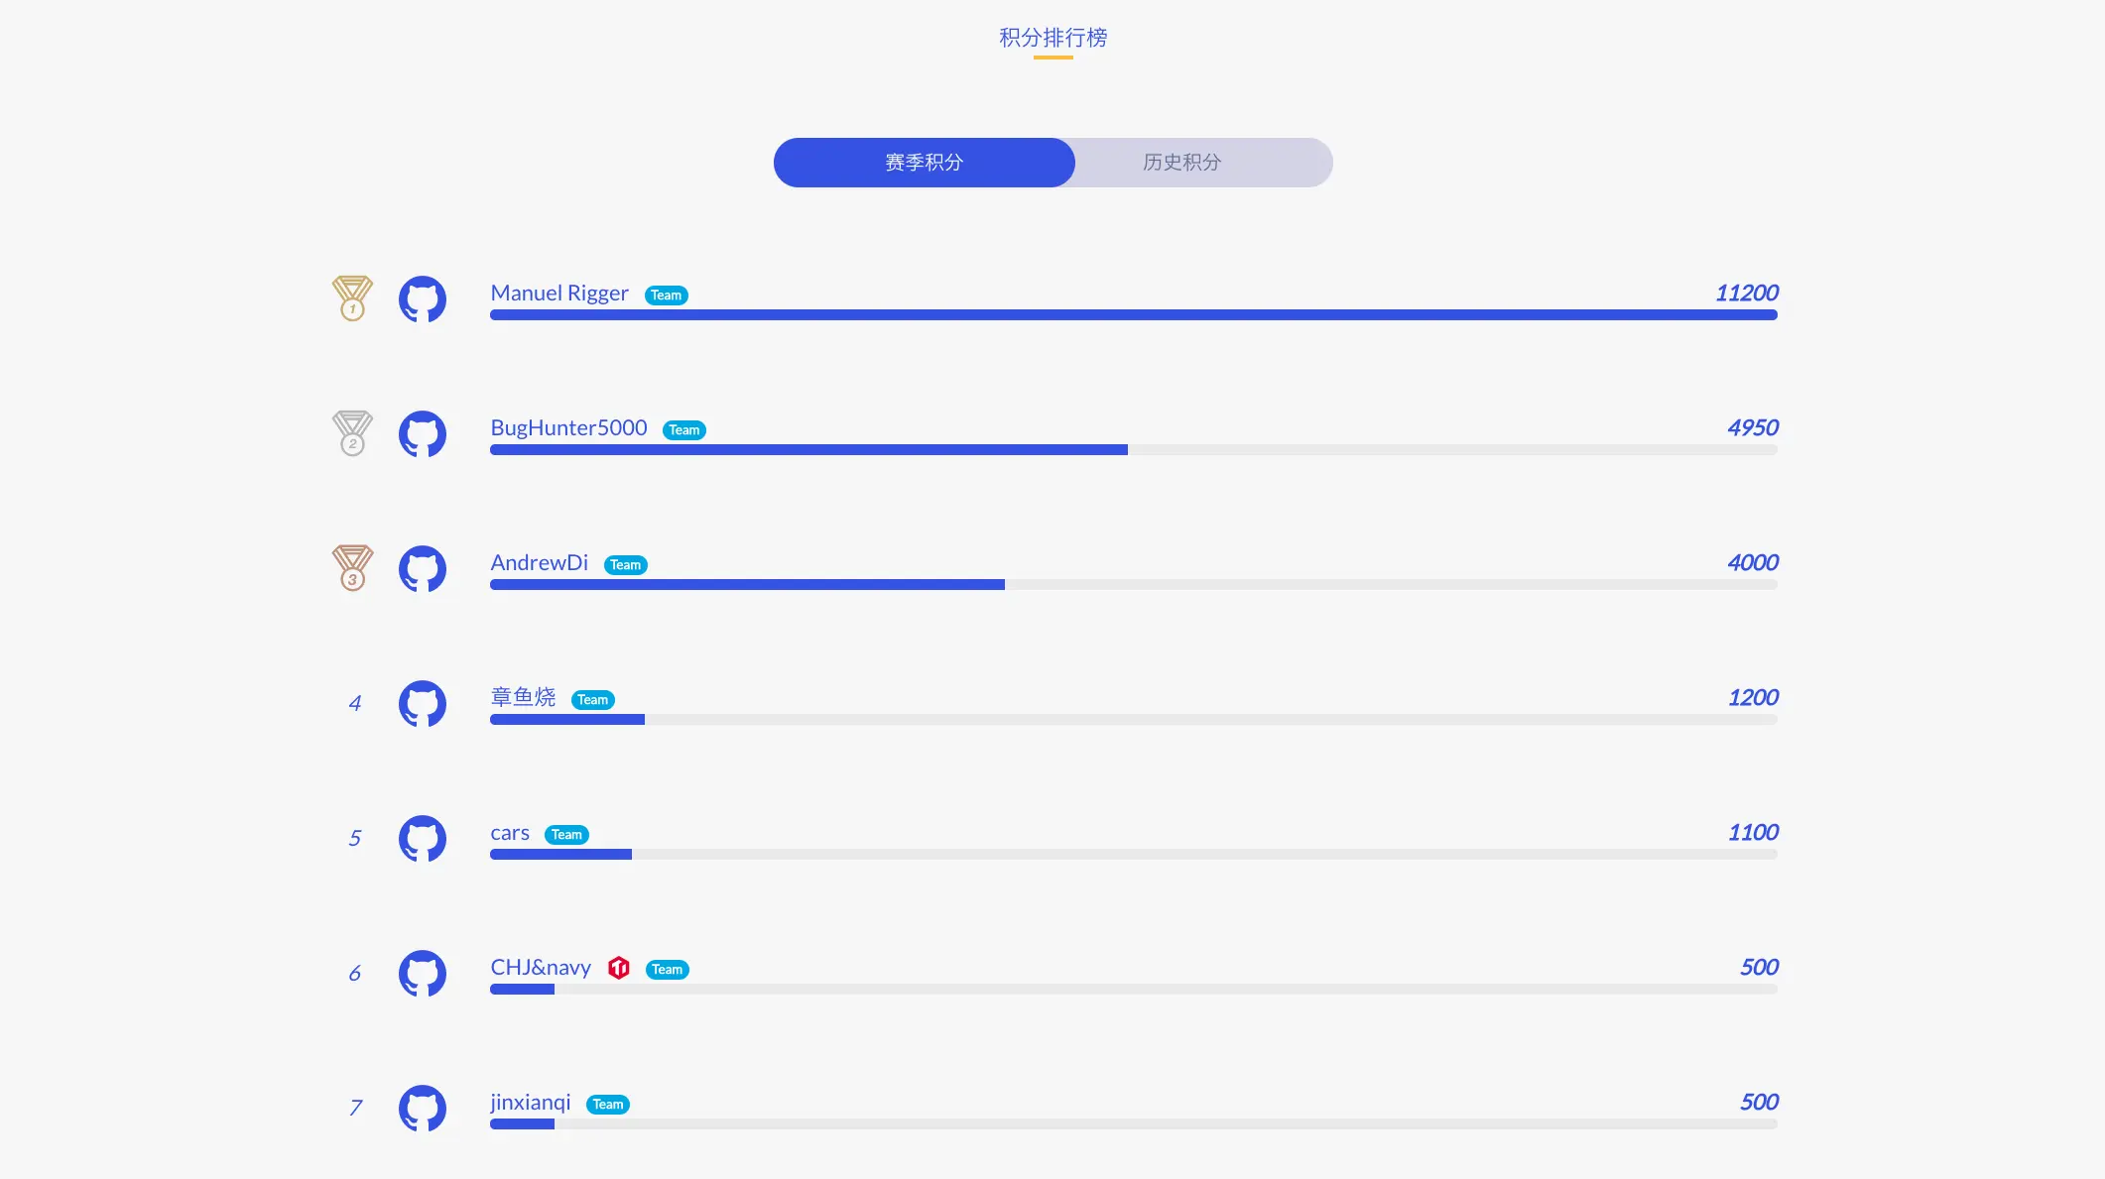Open the GitHub avatar for cars
Image resolution: width=2105 pixels, height=1179 pixels.
(x=423, y=839)
